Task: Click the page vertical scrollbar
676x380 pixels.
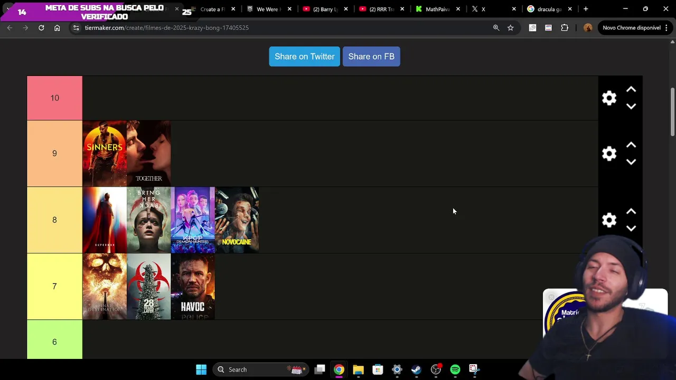Action: click(x=672, y=112)
